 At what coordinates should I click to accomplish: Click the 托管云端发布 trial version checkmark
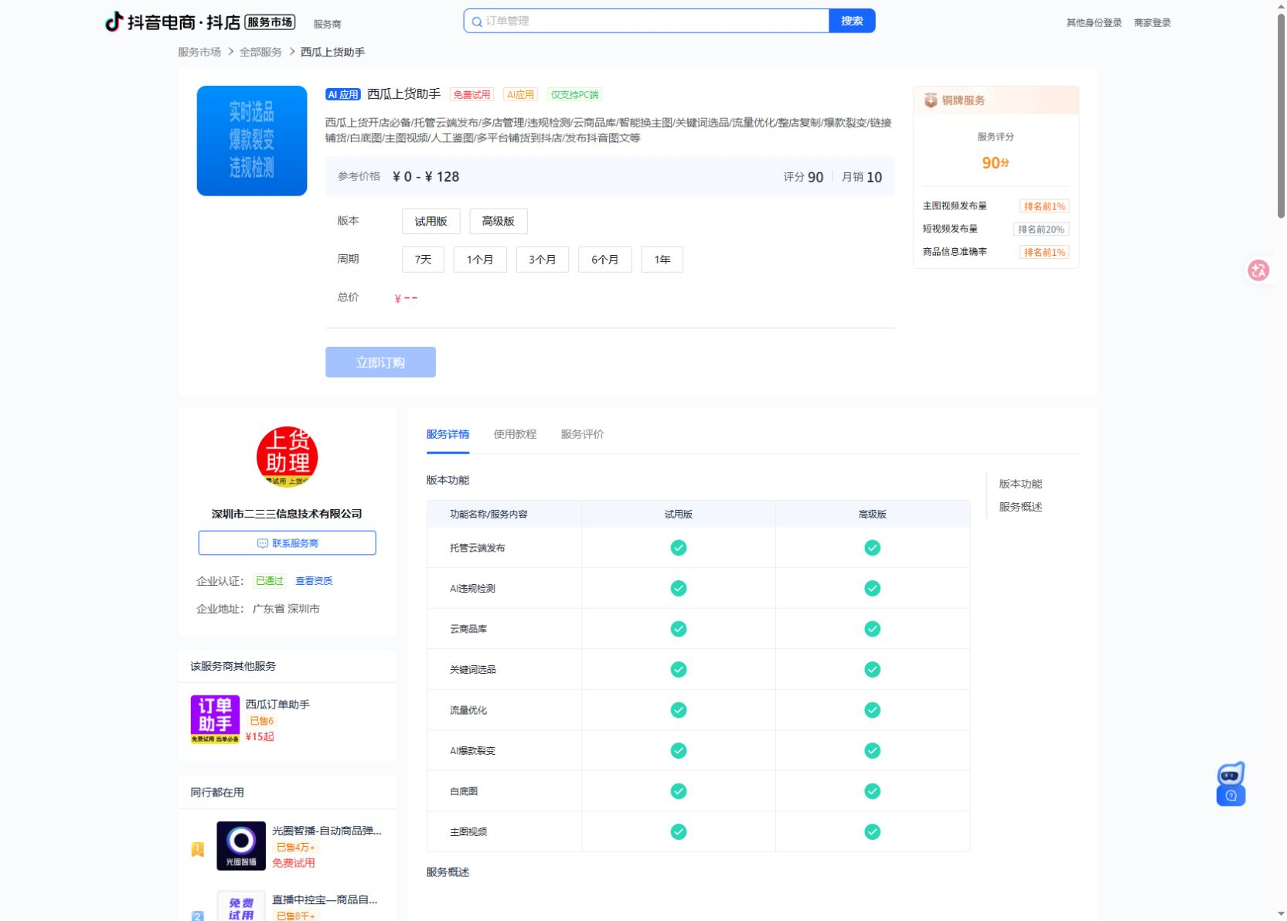click(x=679, y=548)
